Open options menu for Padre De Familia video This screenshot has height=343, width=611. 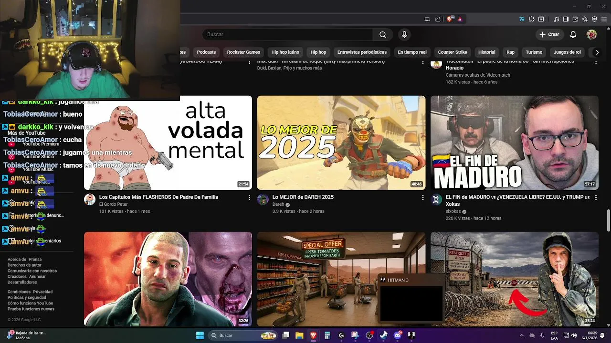point(249,197)
